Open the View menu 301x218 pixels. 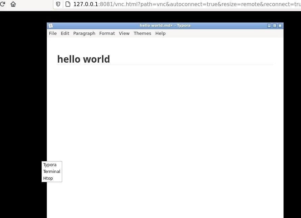pyautogui.click(x=124, y=33)
